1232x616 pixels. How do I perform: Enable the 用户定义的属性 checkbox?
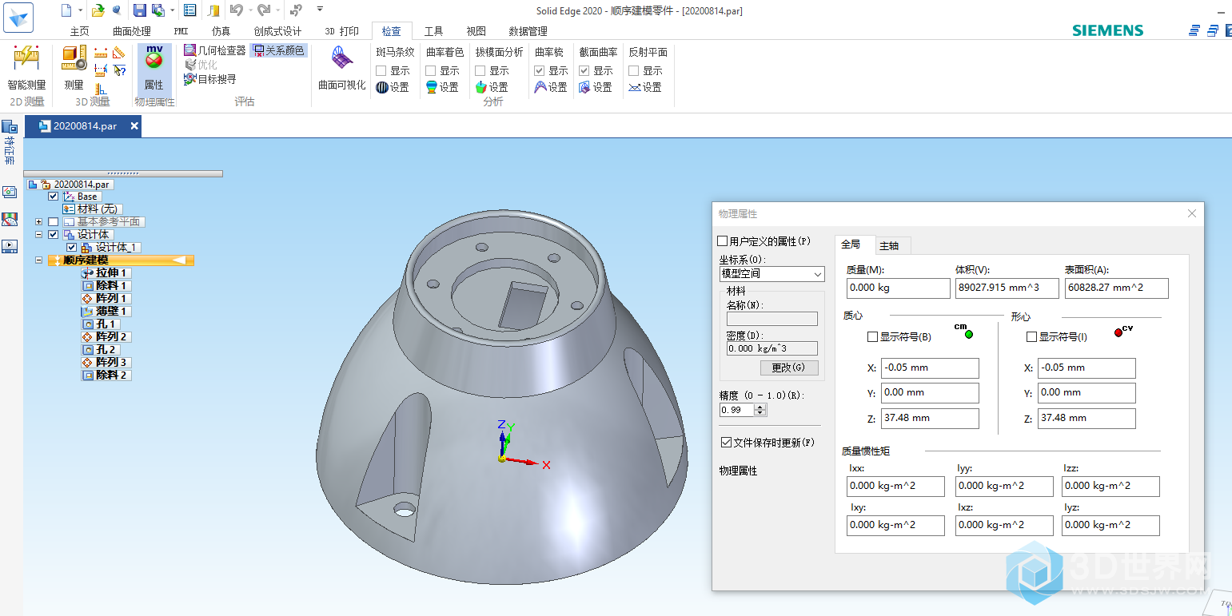[723, 241]
